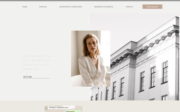The image size is (180, 112).
Task: Click the 'Vandaag al 3 afspraken erbij' message bubble
Action: pyautogui.click(x=61, y=108)
